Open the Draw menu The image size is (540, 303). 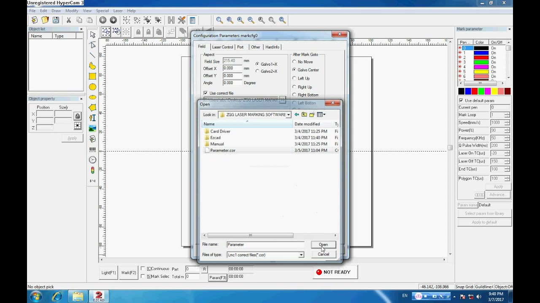(x=56, y=11)
